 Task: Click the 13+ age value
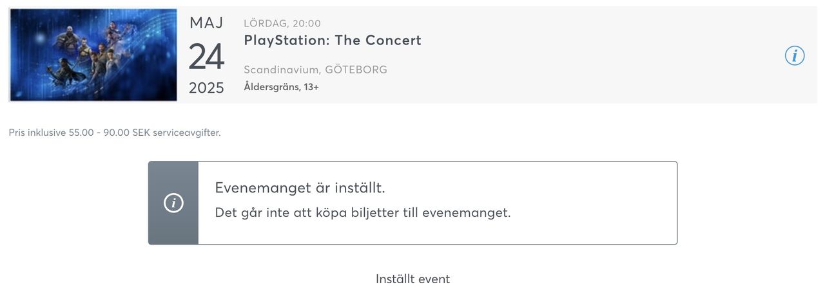(311, 87)
